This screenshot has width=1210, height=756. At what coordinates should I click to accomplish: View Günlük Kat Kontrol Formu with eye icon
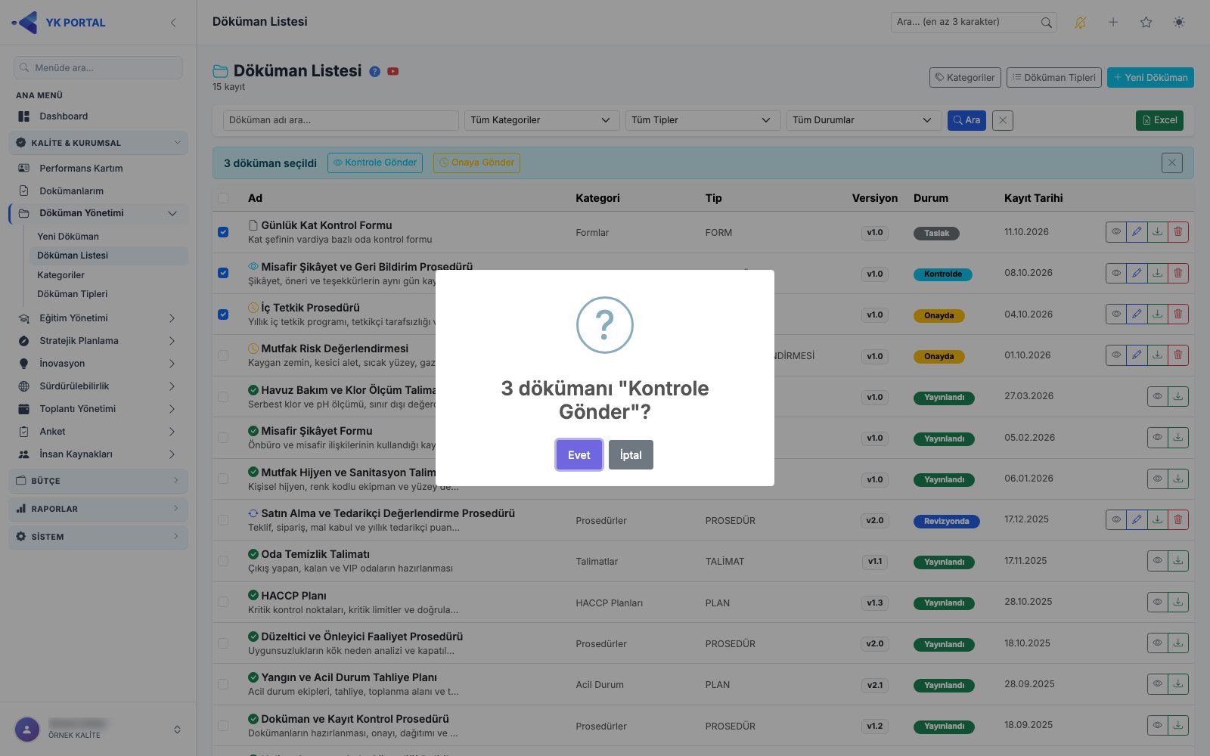(1116, 232)
